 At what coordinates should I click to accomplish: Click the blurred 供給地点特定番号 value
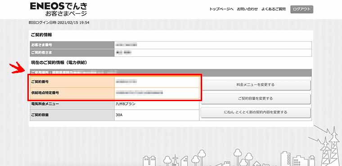click(139, 93)
